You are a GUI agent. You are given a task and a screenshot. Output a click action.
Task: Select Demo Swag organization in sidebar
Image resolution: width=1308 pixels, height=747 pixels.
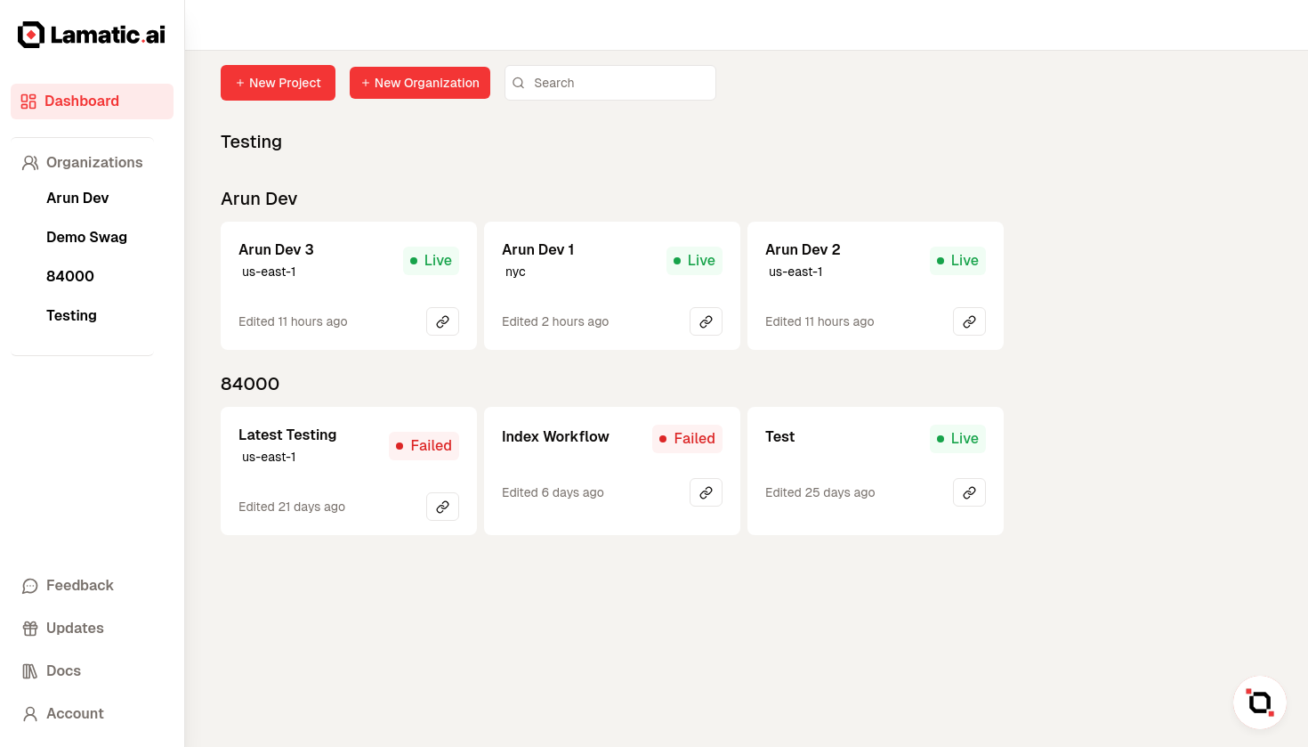point(86,237)
